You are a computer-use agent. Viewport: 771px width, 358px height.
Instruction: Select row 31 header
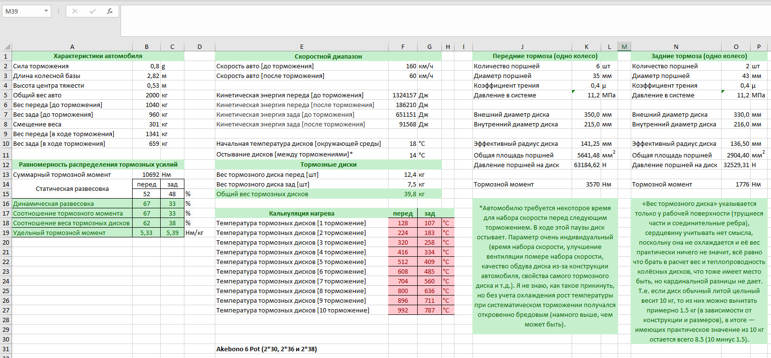[x=6, y=349]
